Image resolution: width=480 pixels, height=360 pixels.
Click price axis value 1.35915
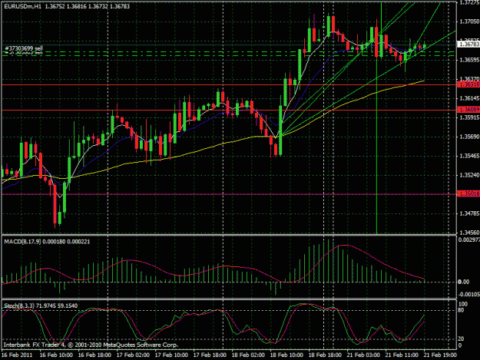pyautogui.click(x=469, y=117)
